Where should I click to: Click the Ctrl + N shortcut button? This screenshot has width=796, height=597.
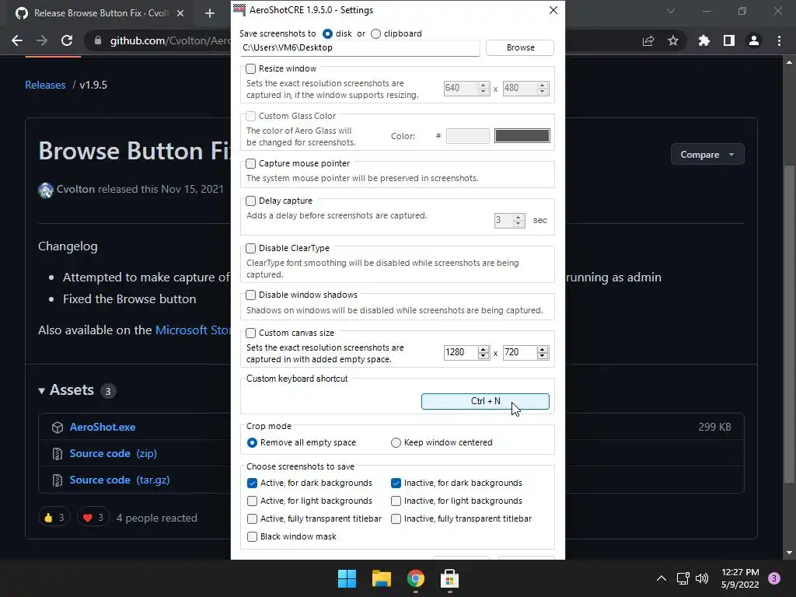(x=485, y=401)
